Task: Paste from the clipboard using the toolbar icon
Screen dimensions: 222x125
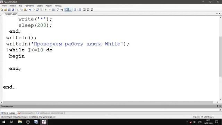Action: 25,10
